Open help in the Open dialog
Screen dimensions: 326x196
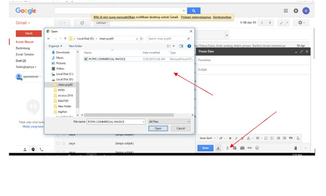pyautogui.click(x=189, y=46)
